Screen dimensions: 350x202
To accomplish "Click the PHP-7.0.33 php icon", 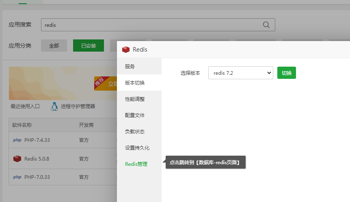I will [x=17, y=177].
